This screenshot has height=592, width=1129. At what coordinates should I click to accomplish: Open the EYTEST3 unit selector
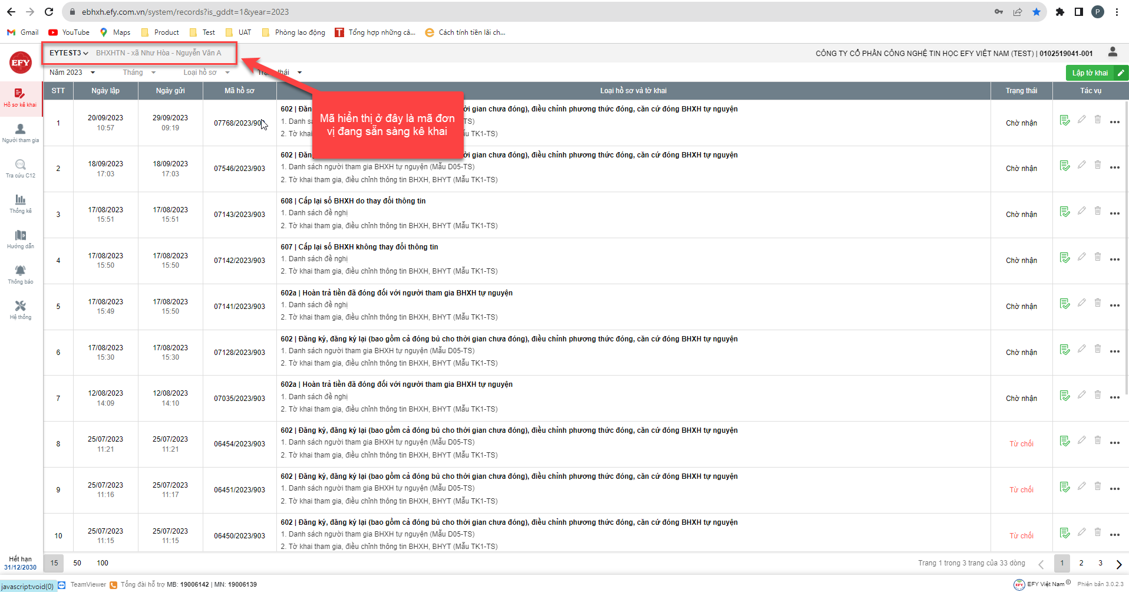pyautogui.click(x=68, y=53)
